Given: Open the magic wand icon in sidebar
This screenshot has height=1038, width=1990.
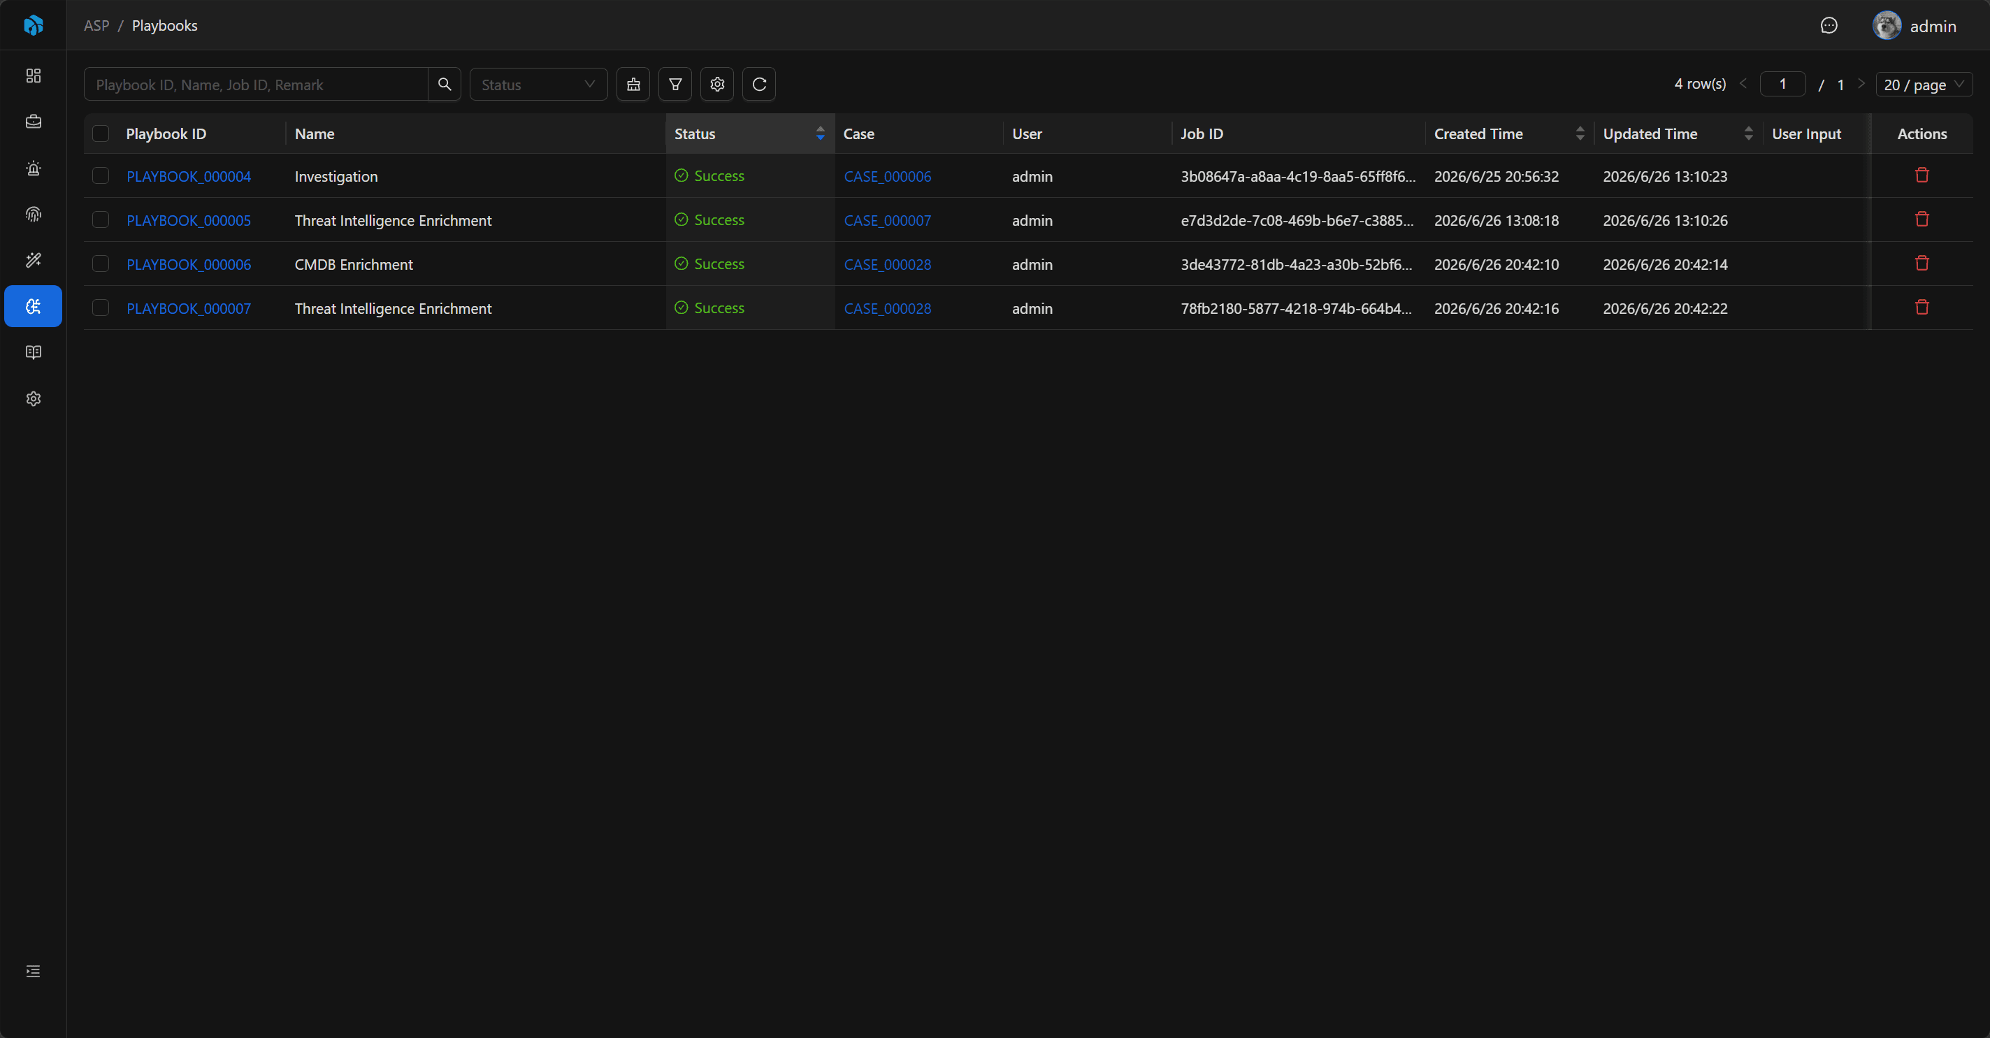Looking at the screenshot, I should [x=34, y=260].
